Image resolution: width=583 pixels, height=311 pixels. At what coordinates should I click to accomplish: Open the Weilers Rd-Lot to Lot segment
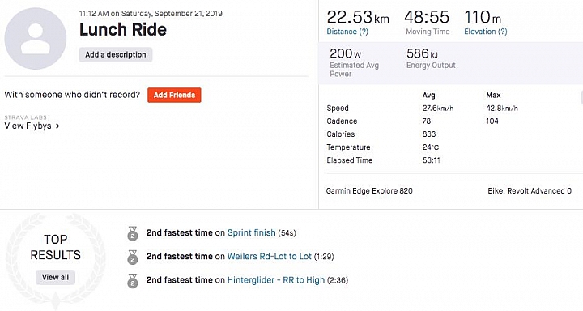[269, 256]
